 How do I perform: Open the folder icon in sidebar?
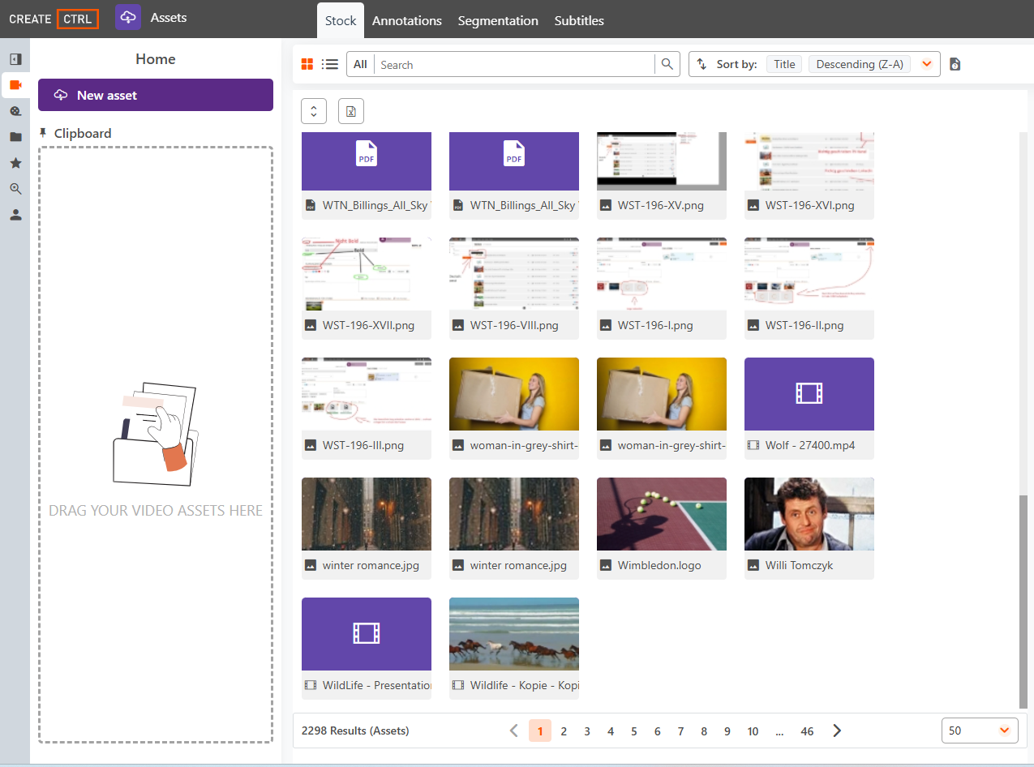15,137
